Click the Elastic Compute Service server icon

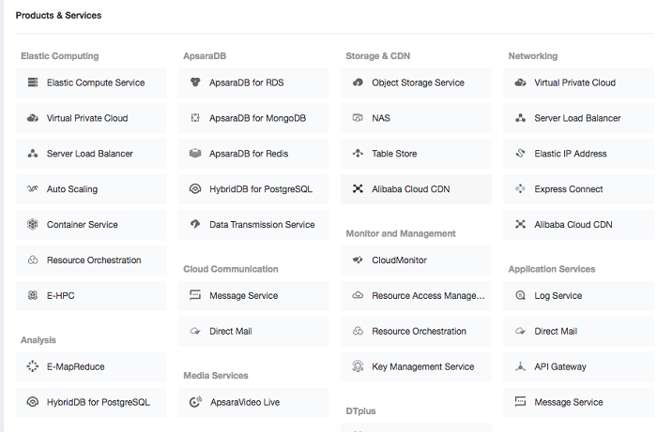33,82
